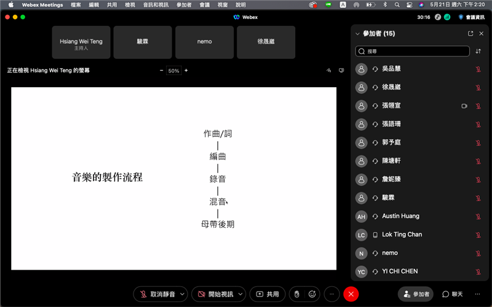Click the meeting statistics green icon

coord(447,17)
